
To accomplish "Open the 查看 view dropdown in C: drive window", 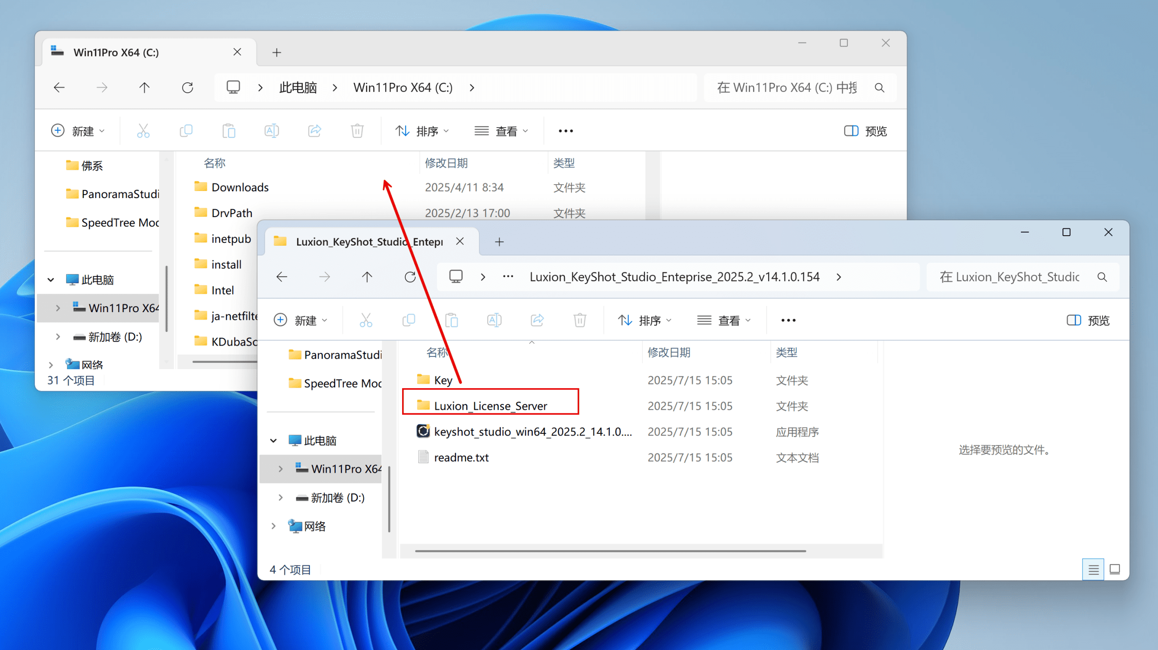I will (x=501, y=131).
